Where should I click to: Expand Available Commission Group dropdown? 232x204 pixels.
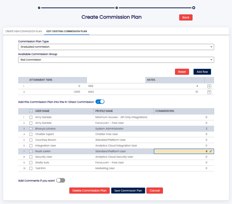click(x=116, y=60)
